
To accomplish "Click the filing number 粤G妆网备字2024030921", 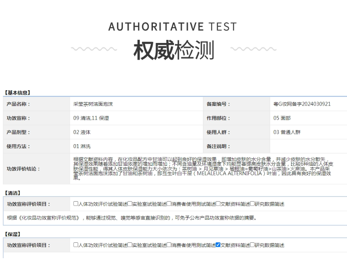I will pos(302,104).
